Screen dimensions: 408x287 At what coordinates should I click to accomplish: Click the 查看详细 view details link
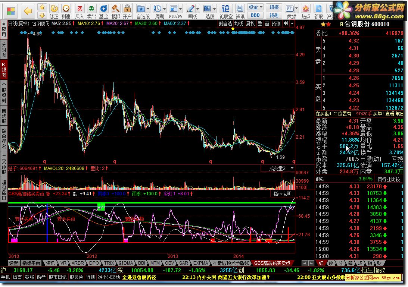point(394,114)
